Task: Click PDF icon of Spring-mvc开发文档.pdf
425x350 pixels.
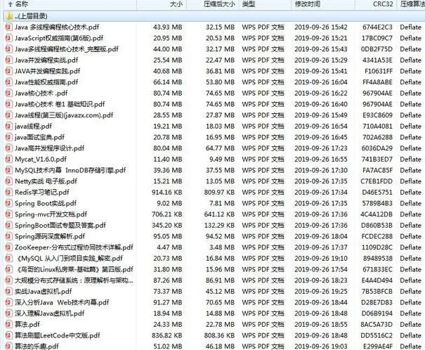Action: click(x=8, y=214)
